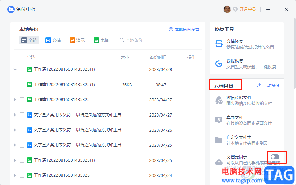
Task: Click the spreadsheet icon on 2023/04/27 row
Action: [x=30, y=100]
